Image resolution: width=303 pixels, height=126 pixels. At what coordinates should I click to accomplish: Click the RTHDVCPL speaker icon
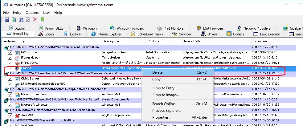[x=17, y=63]
